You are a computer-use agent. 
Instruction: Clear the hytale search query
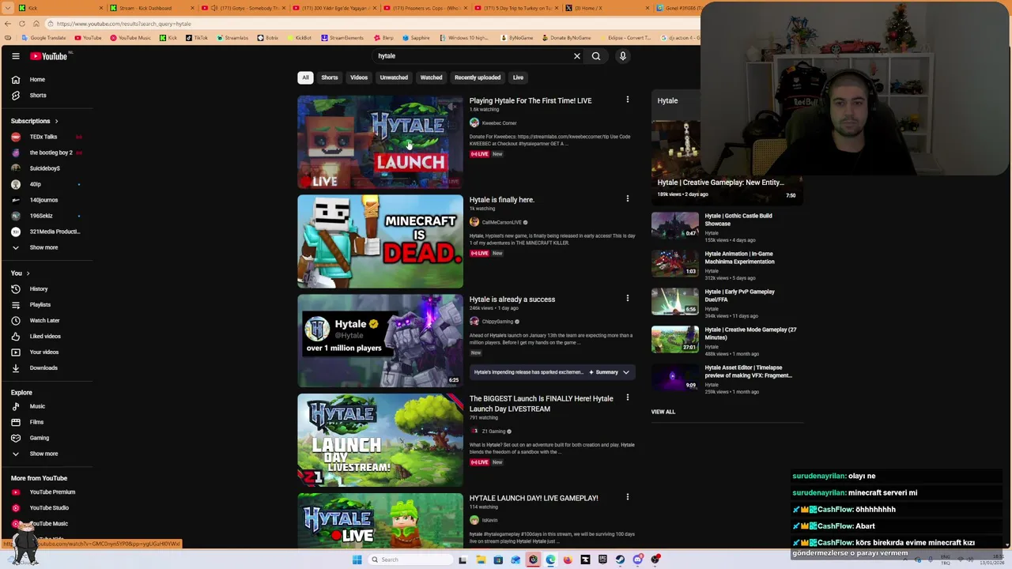tap(577, 56)
